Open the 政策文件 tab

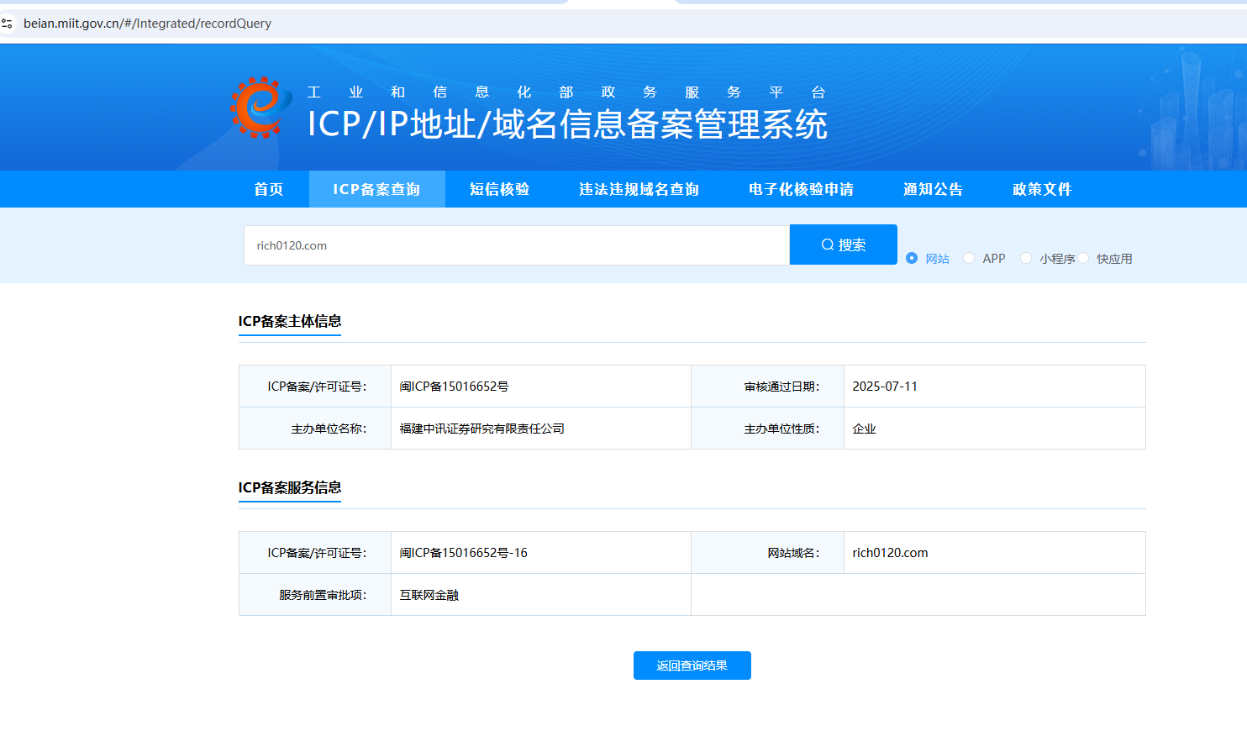click(1042, 189)
